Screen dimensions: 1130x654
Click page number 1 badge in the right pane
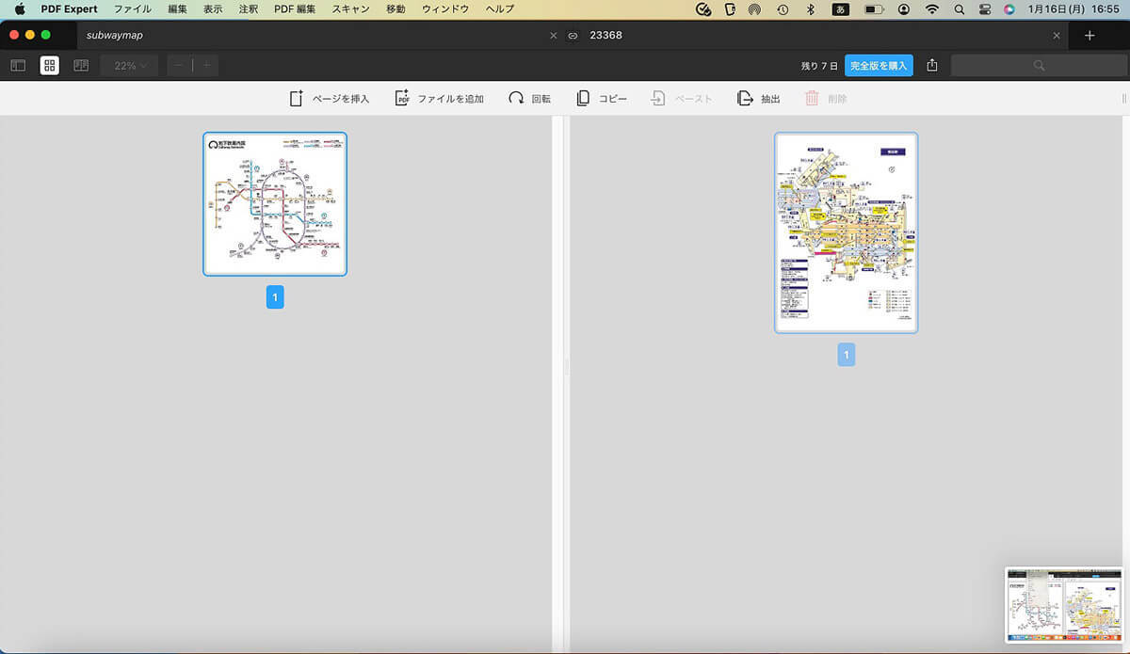click(846, 355)
